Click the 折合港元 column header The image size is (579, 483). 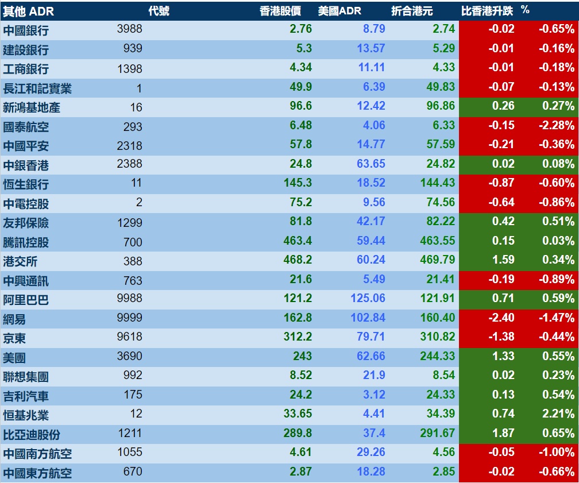(x=412, y=11)
